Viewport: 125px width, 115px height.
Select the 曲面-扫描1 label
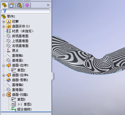point(20,95)
